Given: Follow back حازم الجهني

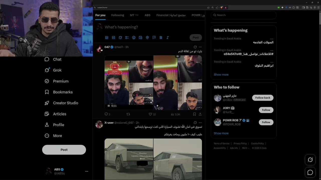Looking at the screenshot, I should click(x=263, y=98).
